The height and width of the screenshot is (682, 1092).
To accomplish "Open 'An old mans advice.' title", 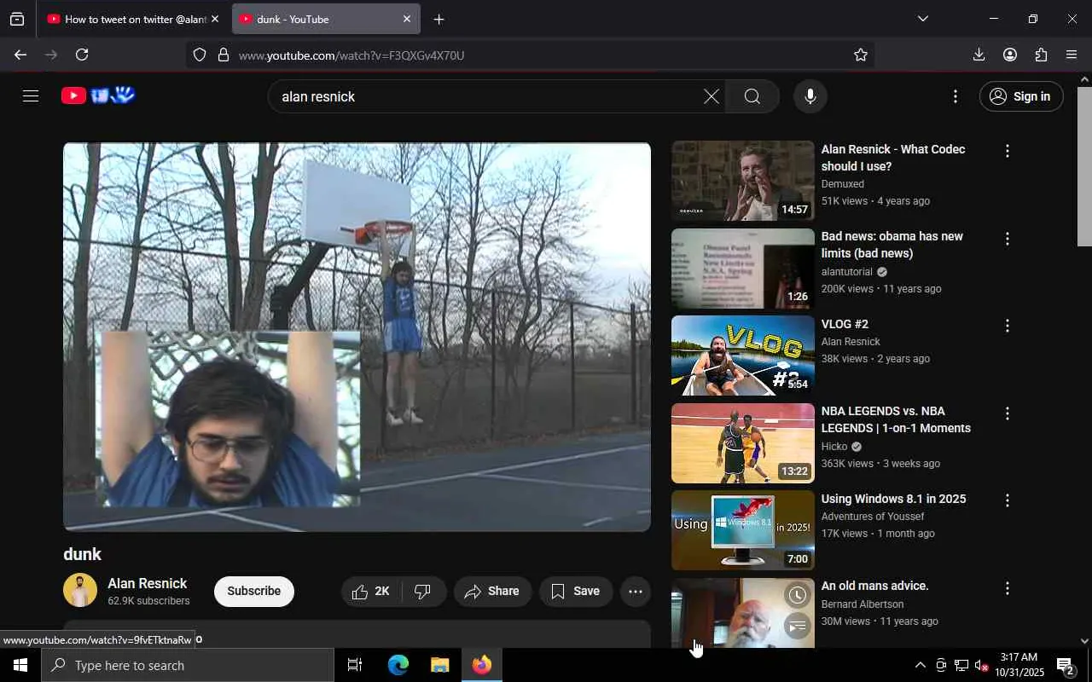I will 874,586.
